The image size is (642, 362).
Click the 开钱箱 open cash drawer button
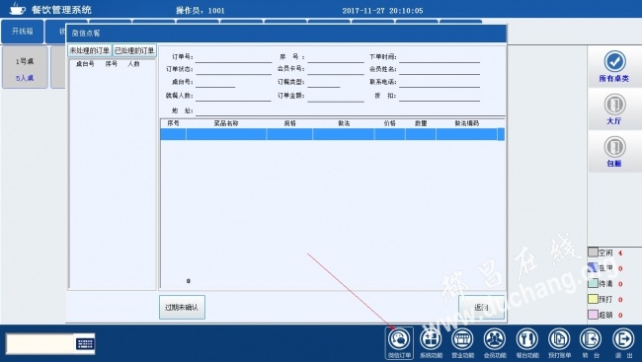(22, 32)
